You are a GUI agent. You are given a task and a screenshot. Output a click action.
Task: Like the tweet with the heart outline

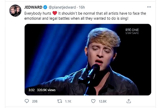click(93, 101)
